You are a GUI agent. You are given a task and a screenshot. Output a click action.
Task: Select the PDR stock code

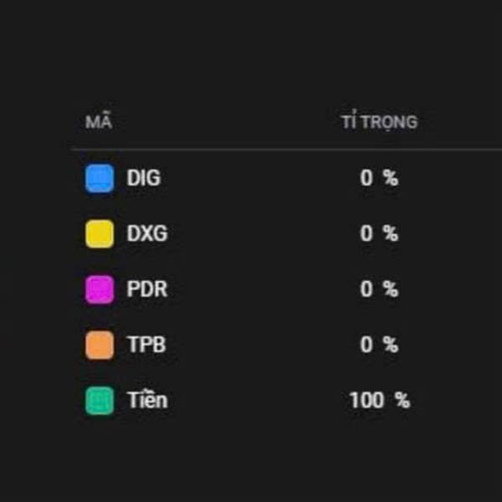coord(147,289)
